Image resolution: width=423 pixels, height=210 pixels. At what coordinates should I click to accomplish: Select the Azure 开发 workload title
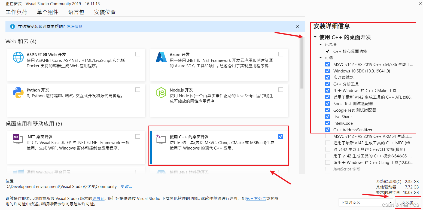point(179,54)
